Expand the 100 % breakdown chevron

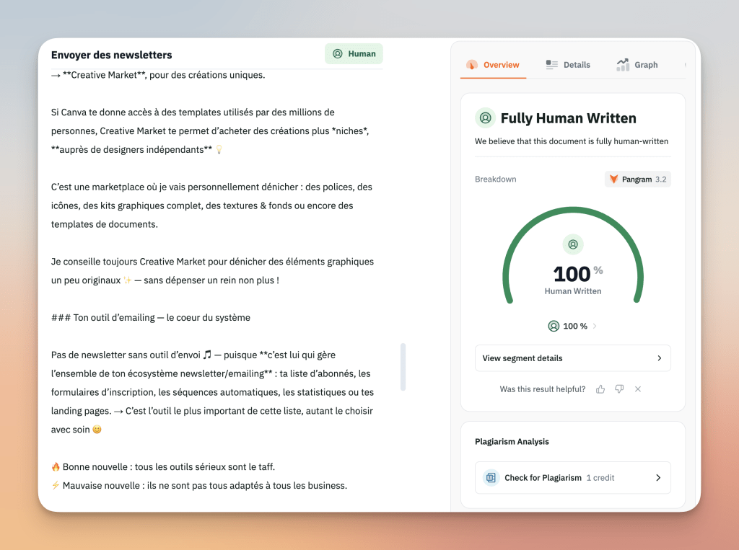tap(595, 326)
